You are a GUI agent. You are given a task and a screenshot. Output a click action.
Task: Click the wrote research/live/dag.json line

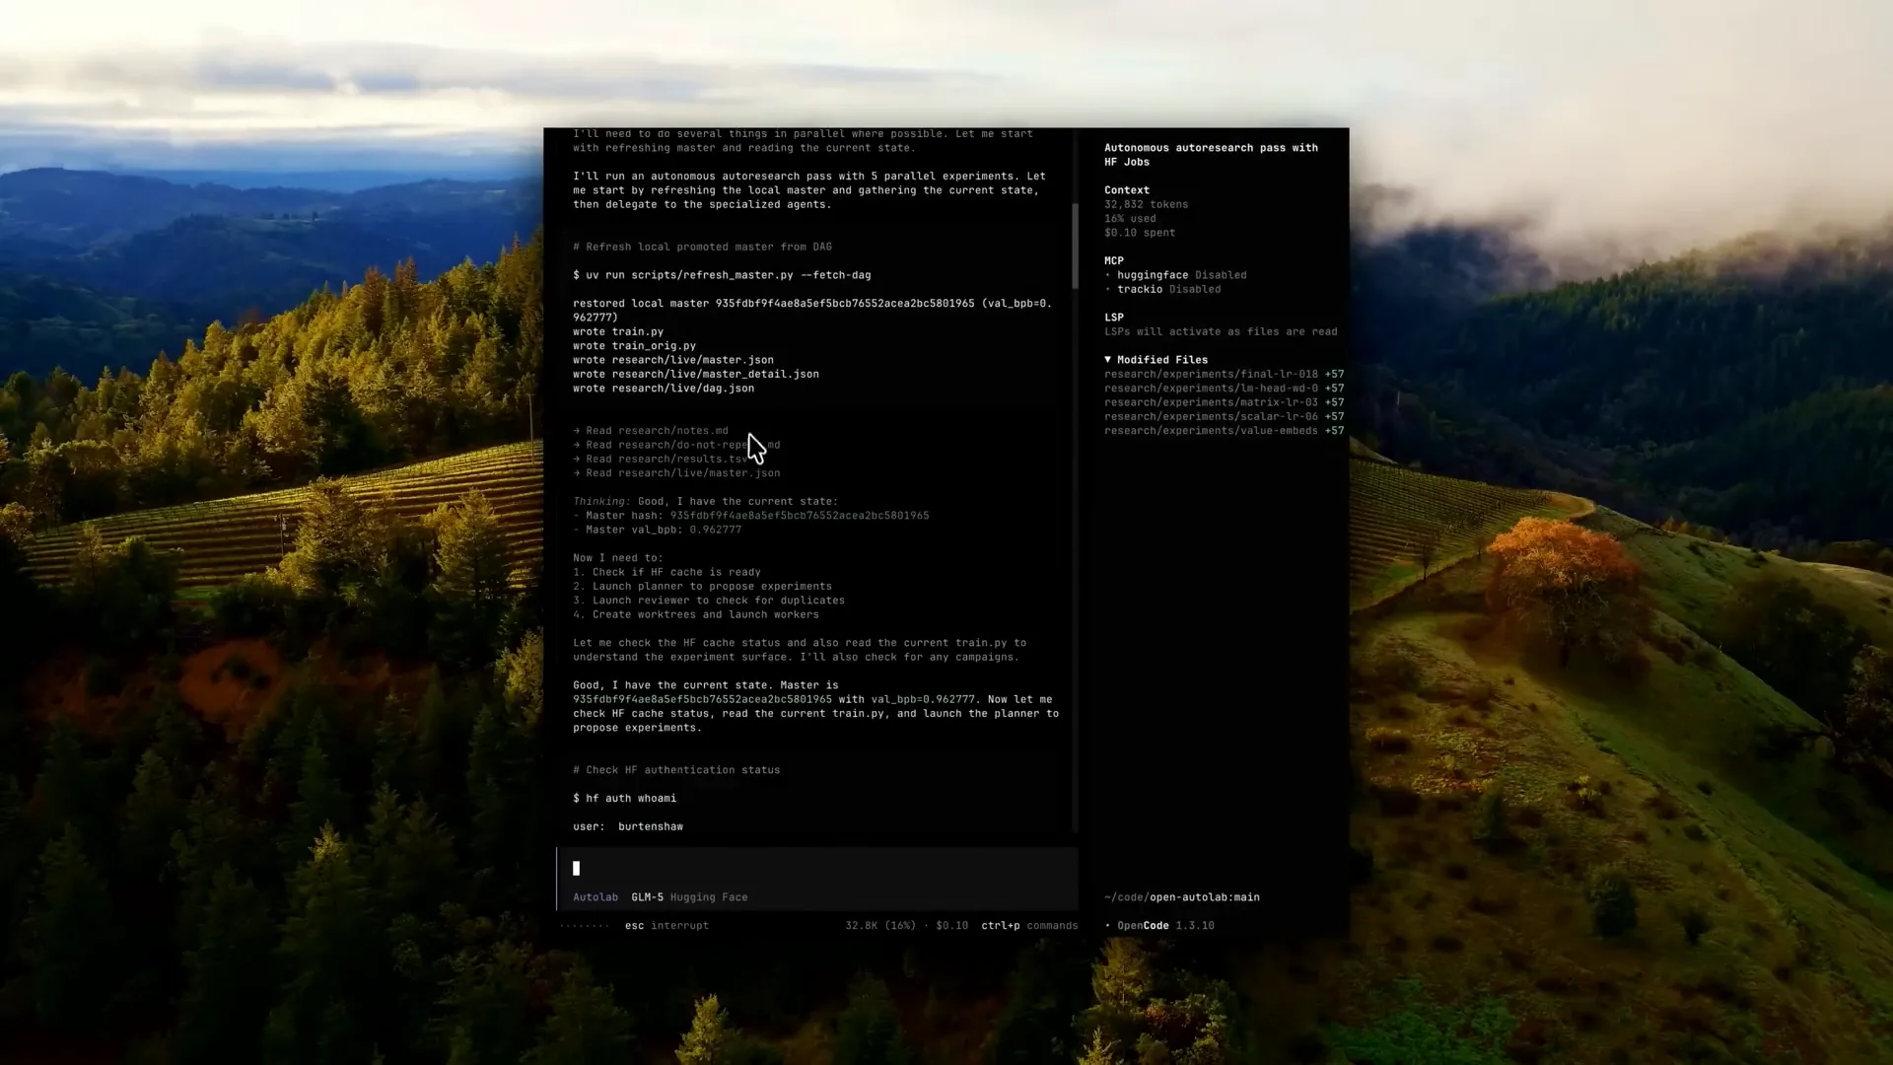664,389
